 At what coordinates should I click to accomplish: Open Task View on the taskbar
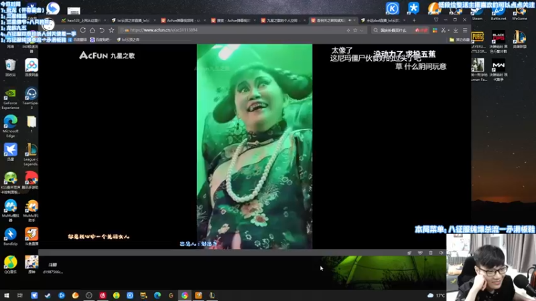(x=20, y=295)
